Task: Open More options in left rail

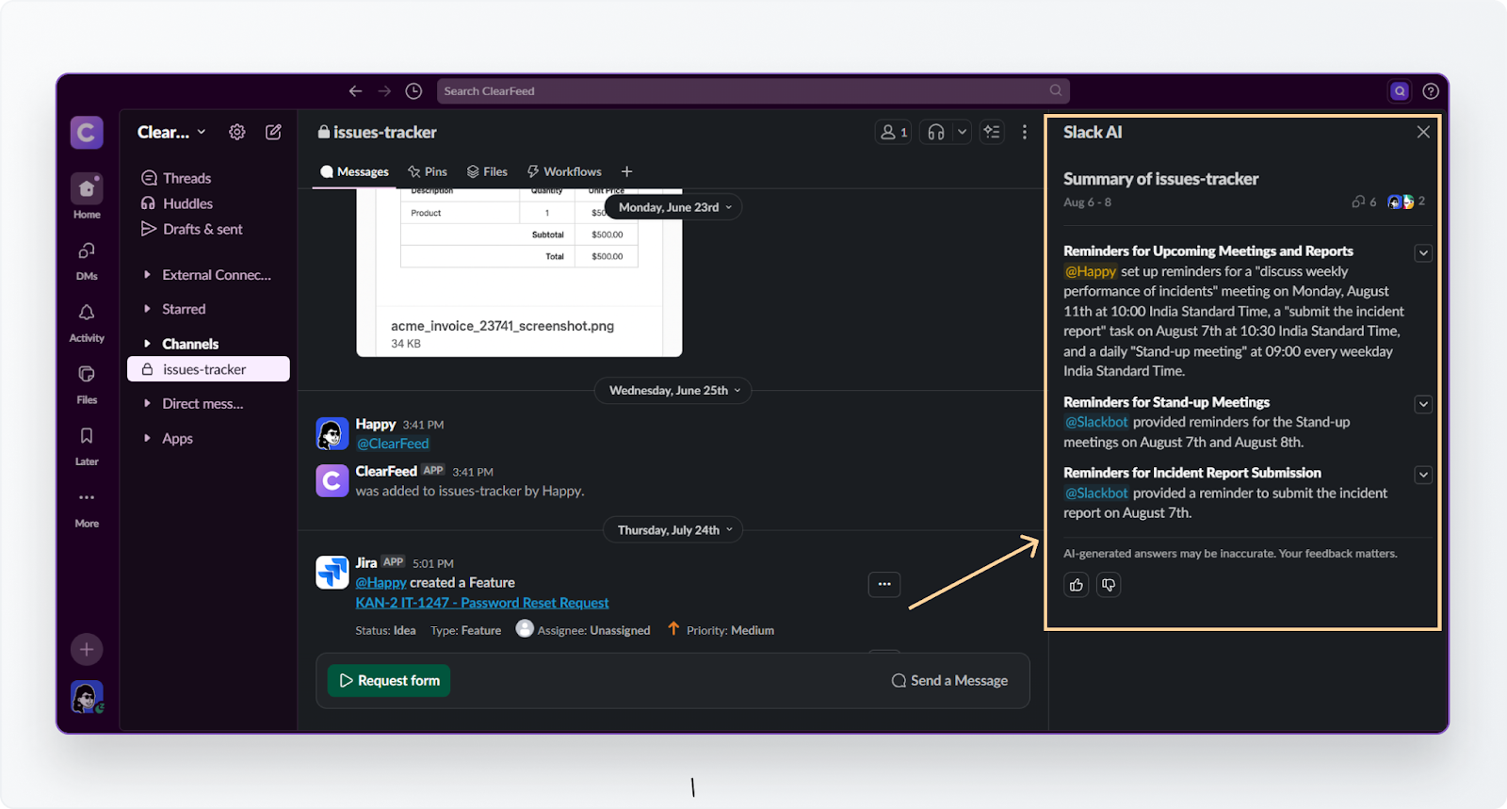Action: coord(87,508)
